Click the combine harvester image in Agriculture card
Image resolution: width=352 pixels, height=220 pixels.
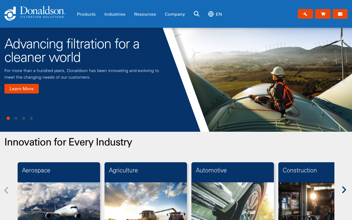[x=146, y=201]
